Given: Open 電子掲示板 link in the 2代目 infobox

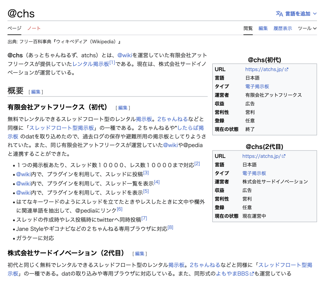Looking at the screenshot, I should click(x=254, y=173).
